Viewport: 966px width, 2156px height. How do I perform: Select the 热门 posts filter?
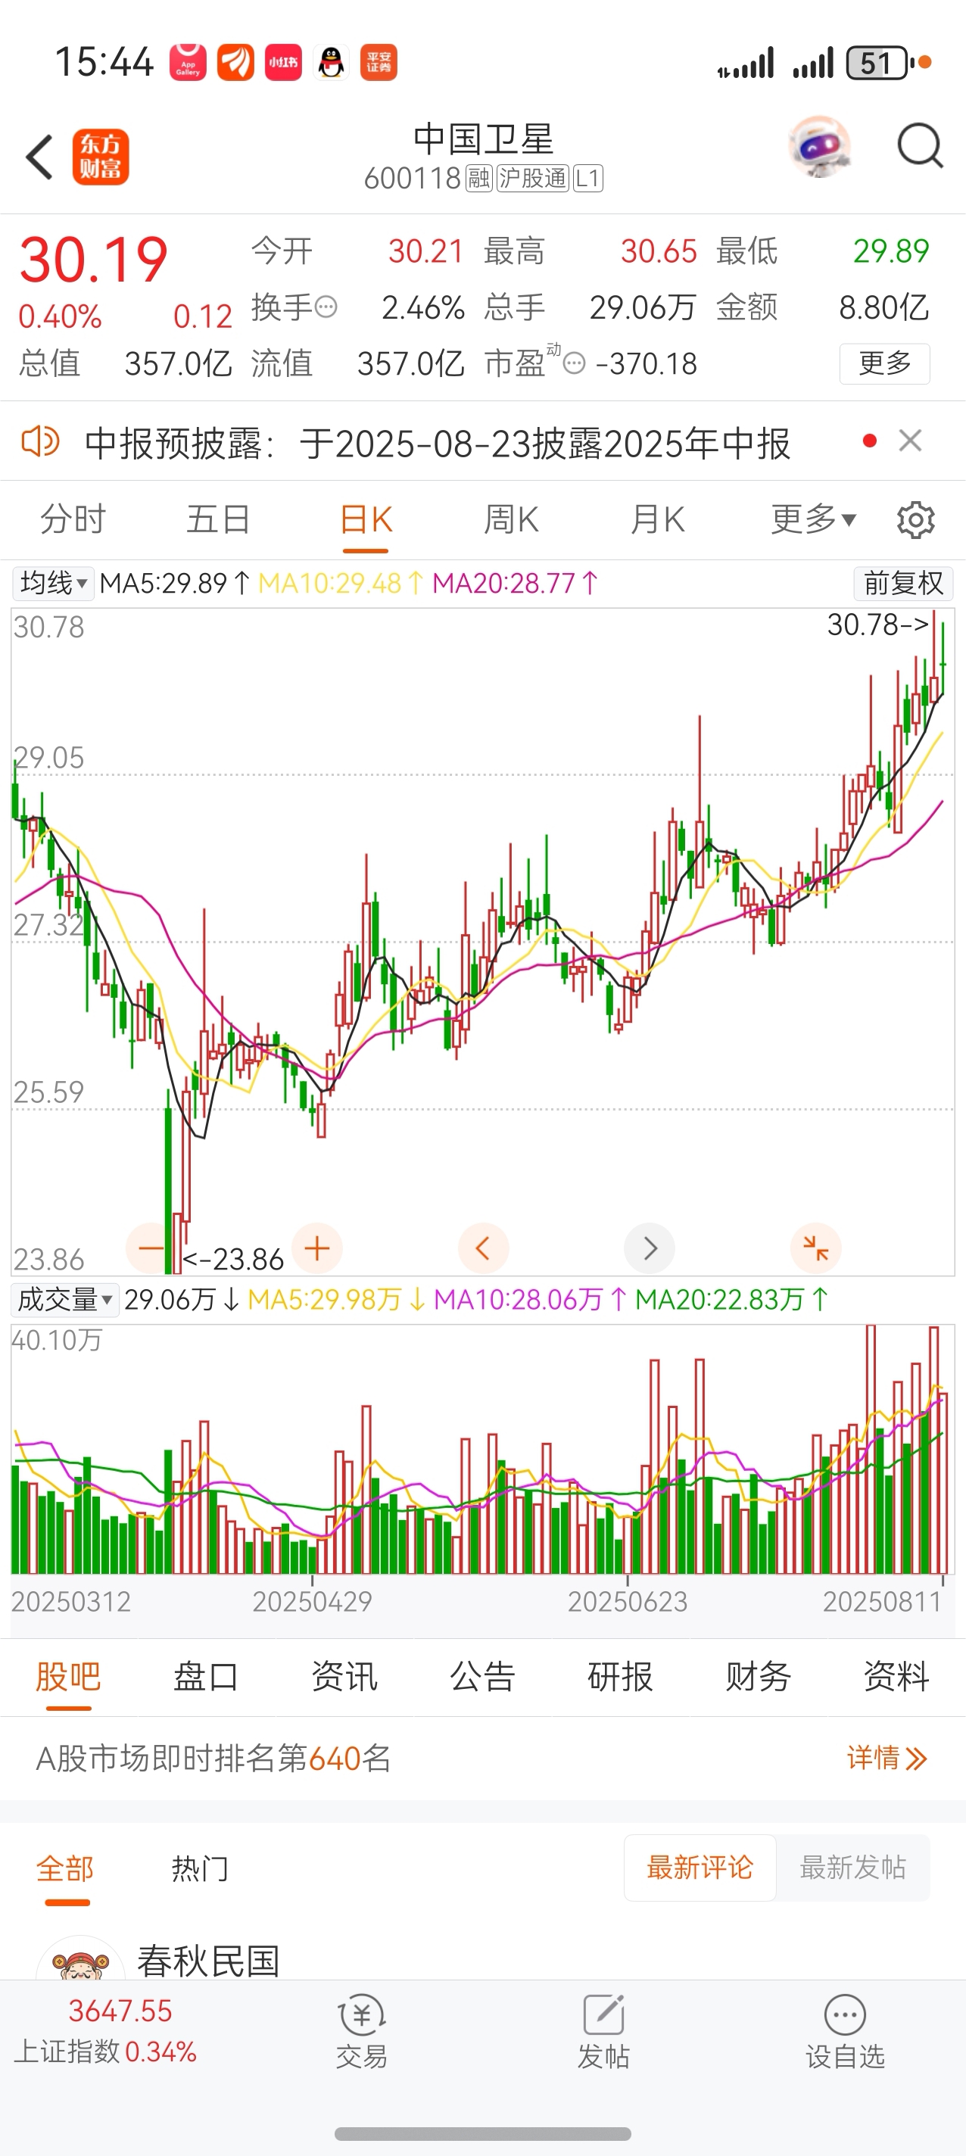(x=199, y=1868)
